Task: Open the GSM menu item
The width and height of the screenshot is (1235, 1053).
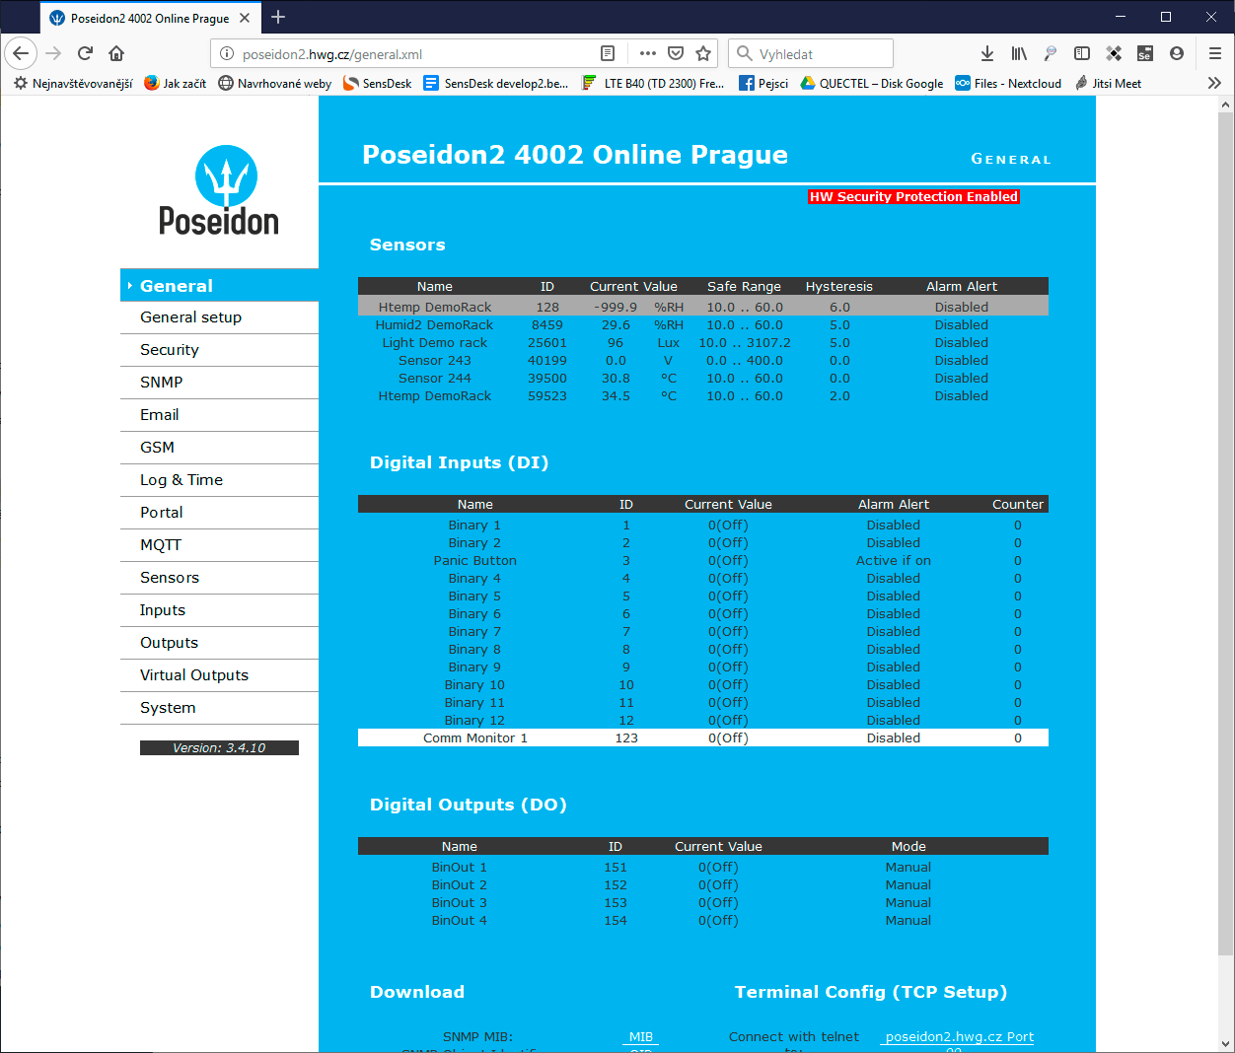Action: (219, 448)
